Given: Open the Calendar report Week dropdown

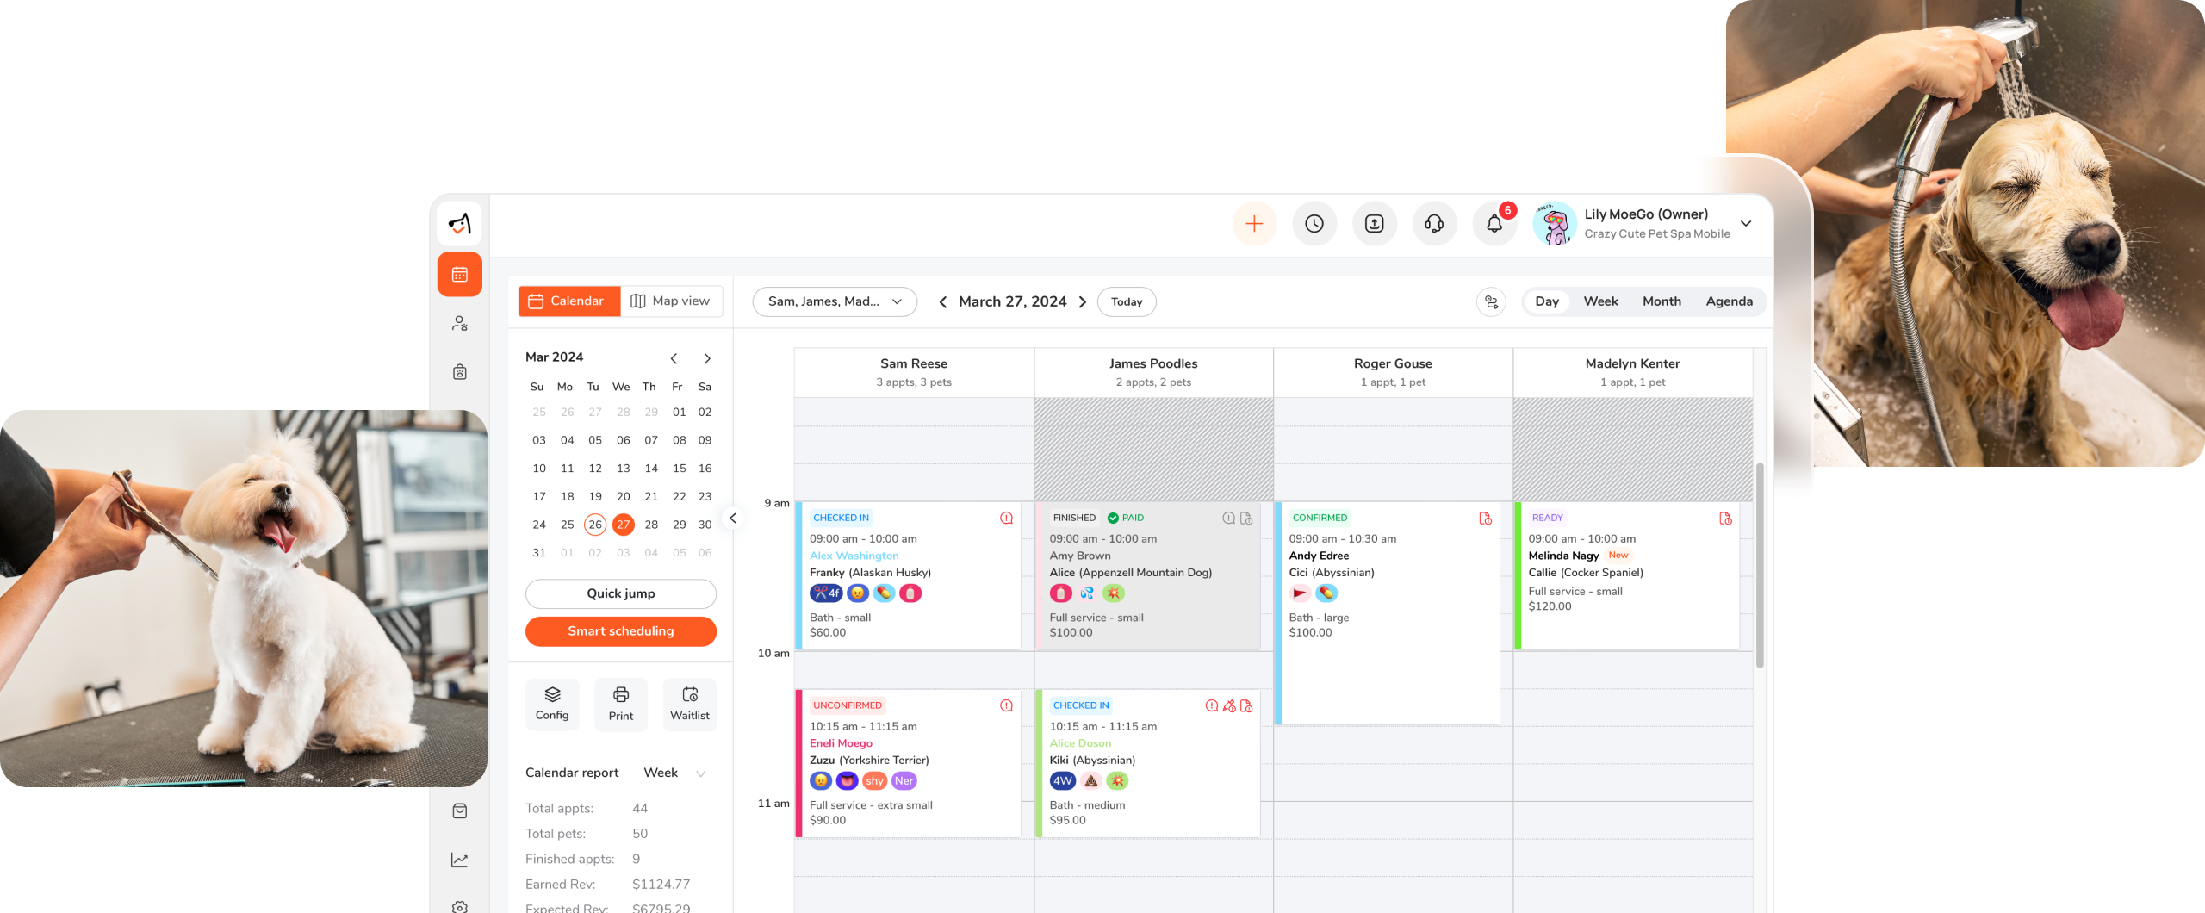Looking at the screenshot, I should point(674,773).
